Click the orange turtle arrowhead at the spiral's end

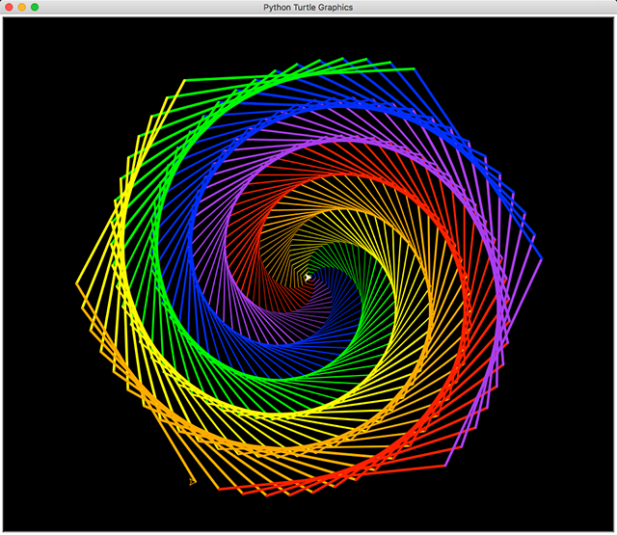click(x=192, y=481)
